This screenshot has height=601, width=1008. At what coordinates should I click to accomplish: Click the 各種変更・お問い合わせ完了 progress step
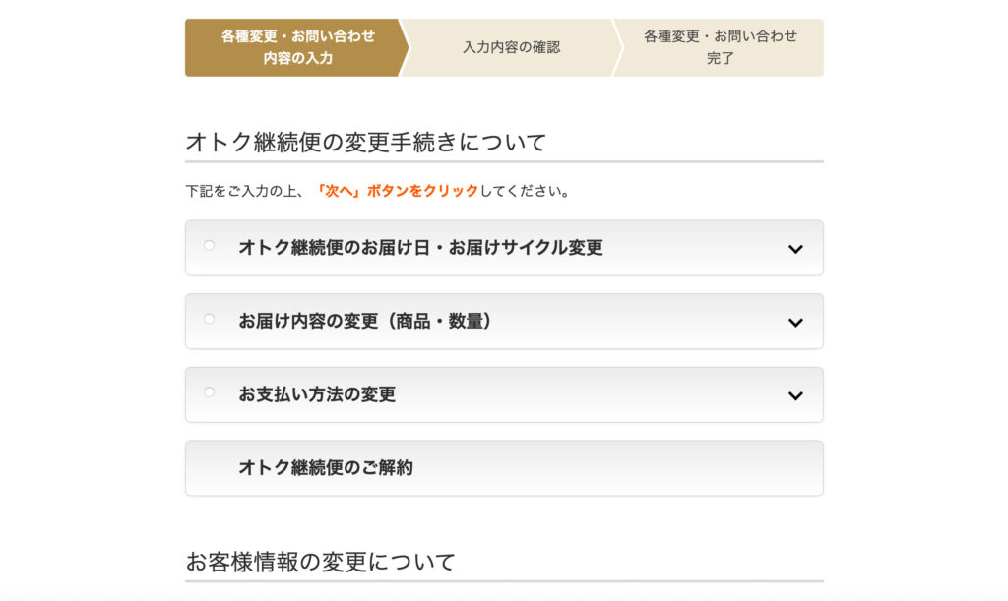click(720, 47)
